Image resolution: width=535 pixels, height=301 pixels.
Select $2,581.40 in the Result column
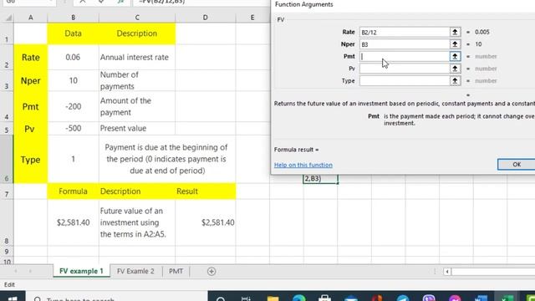[205, 222]
